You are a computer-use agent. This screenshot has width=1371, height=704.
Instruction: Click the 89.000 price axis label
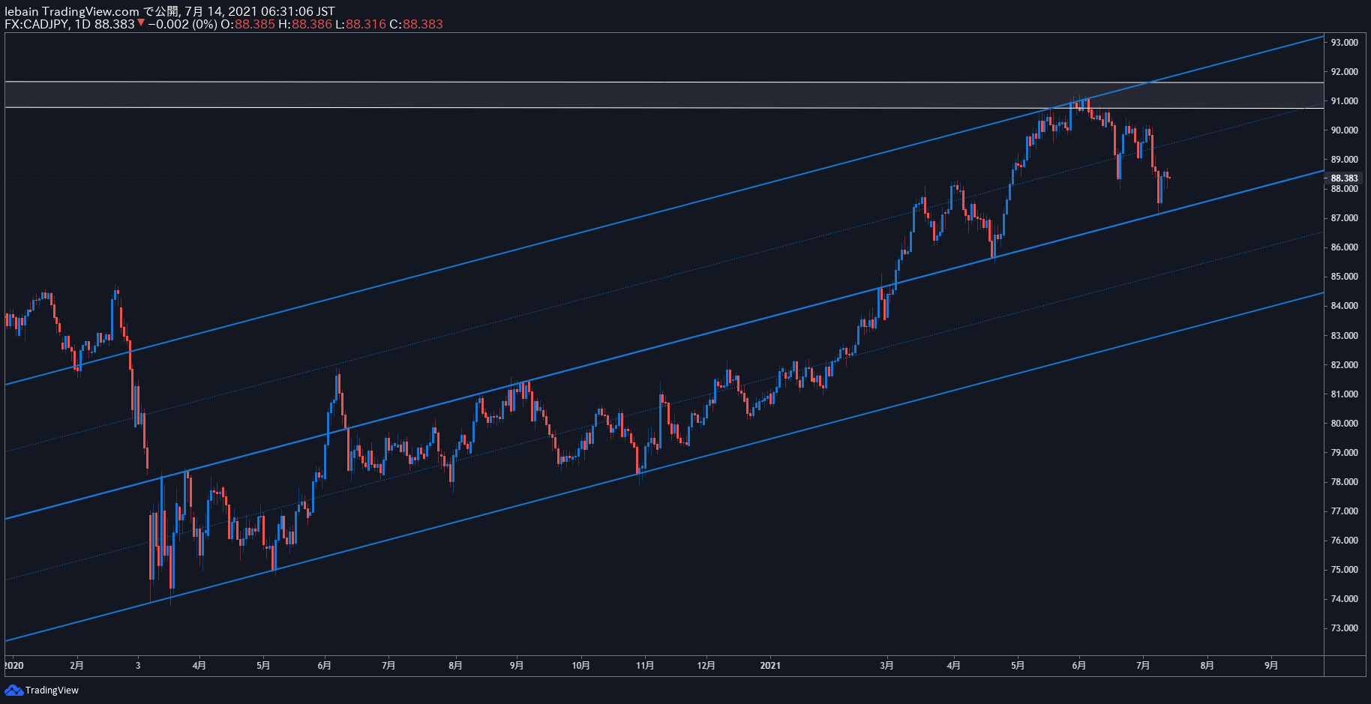tap(1344, 160)
